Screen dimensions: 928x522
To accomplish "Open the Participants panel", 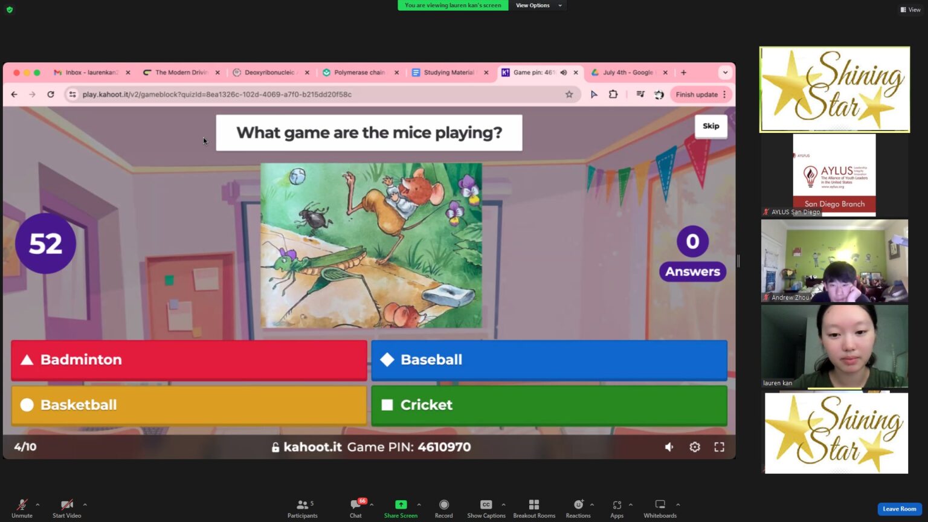I will [302, 509].
